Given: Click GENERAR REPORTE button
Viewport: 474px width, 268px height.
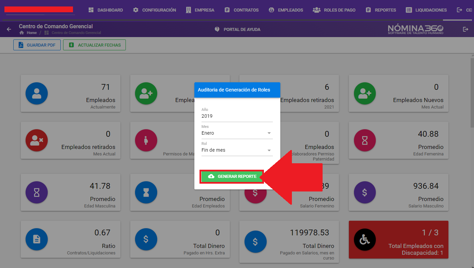Looking at the screenshot, I should tap(232, 177).
